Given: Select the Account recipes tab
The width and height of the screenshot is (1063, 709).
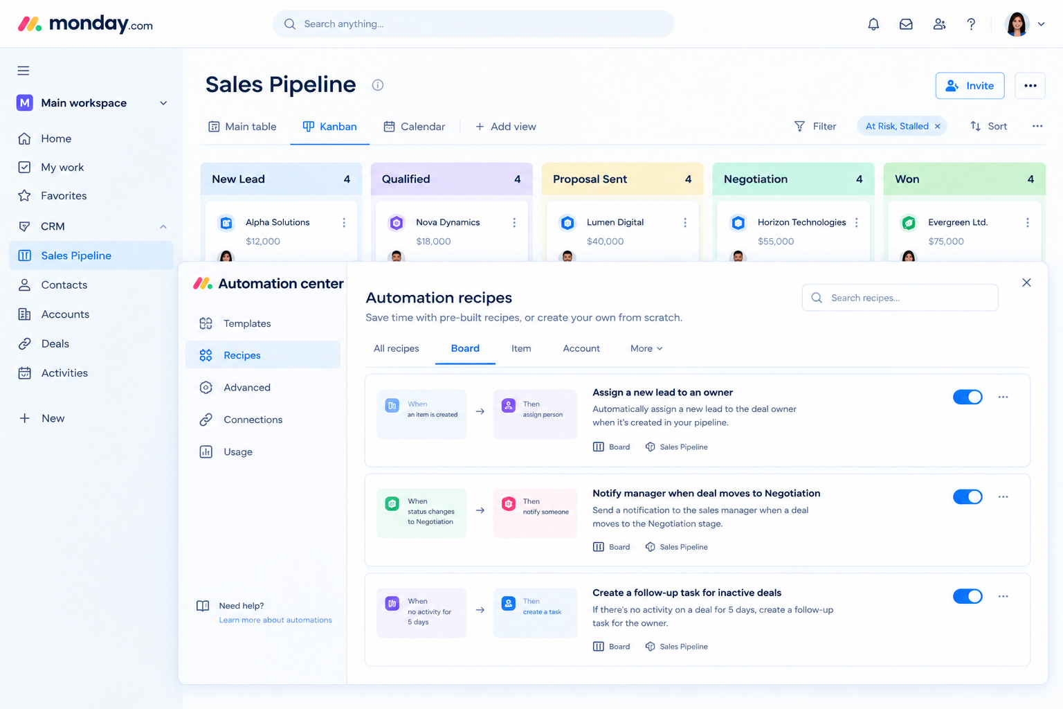Looking at the screenshot, I should [x=581, y=348].
